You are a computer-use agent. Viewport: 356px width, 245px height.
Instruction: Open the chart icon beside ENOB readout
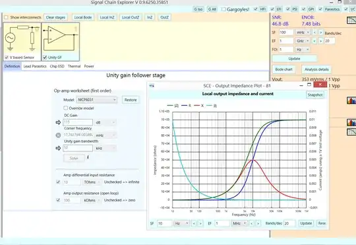351,20
